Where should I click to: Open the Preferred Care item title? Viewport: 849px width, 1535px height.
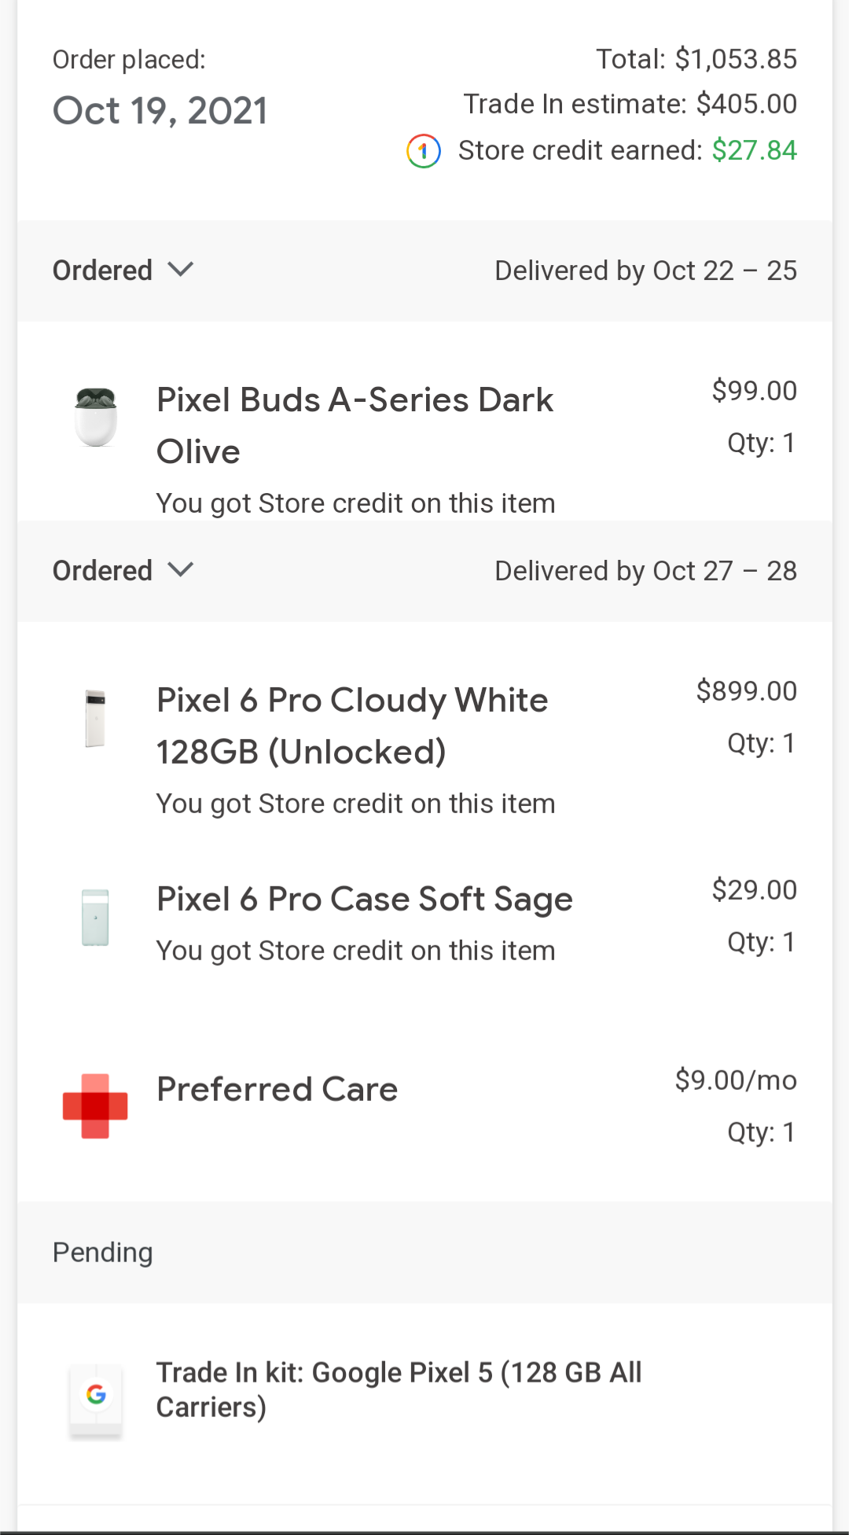pos(277,1089)
